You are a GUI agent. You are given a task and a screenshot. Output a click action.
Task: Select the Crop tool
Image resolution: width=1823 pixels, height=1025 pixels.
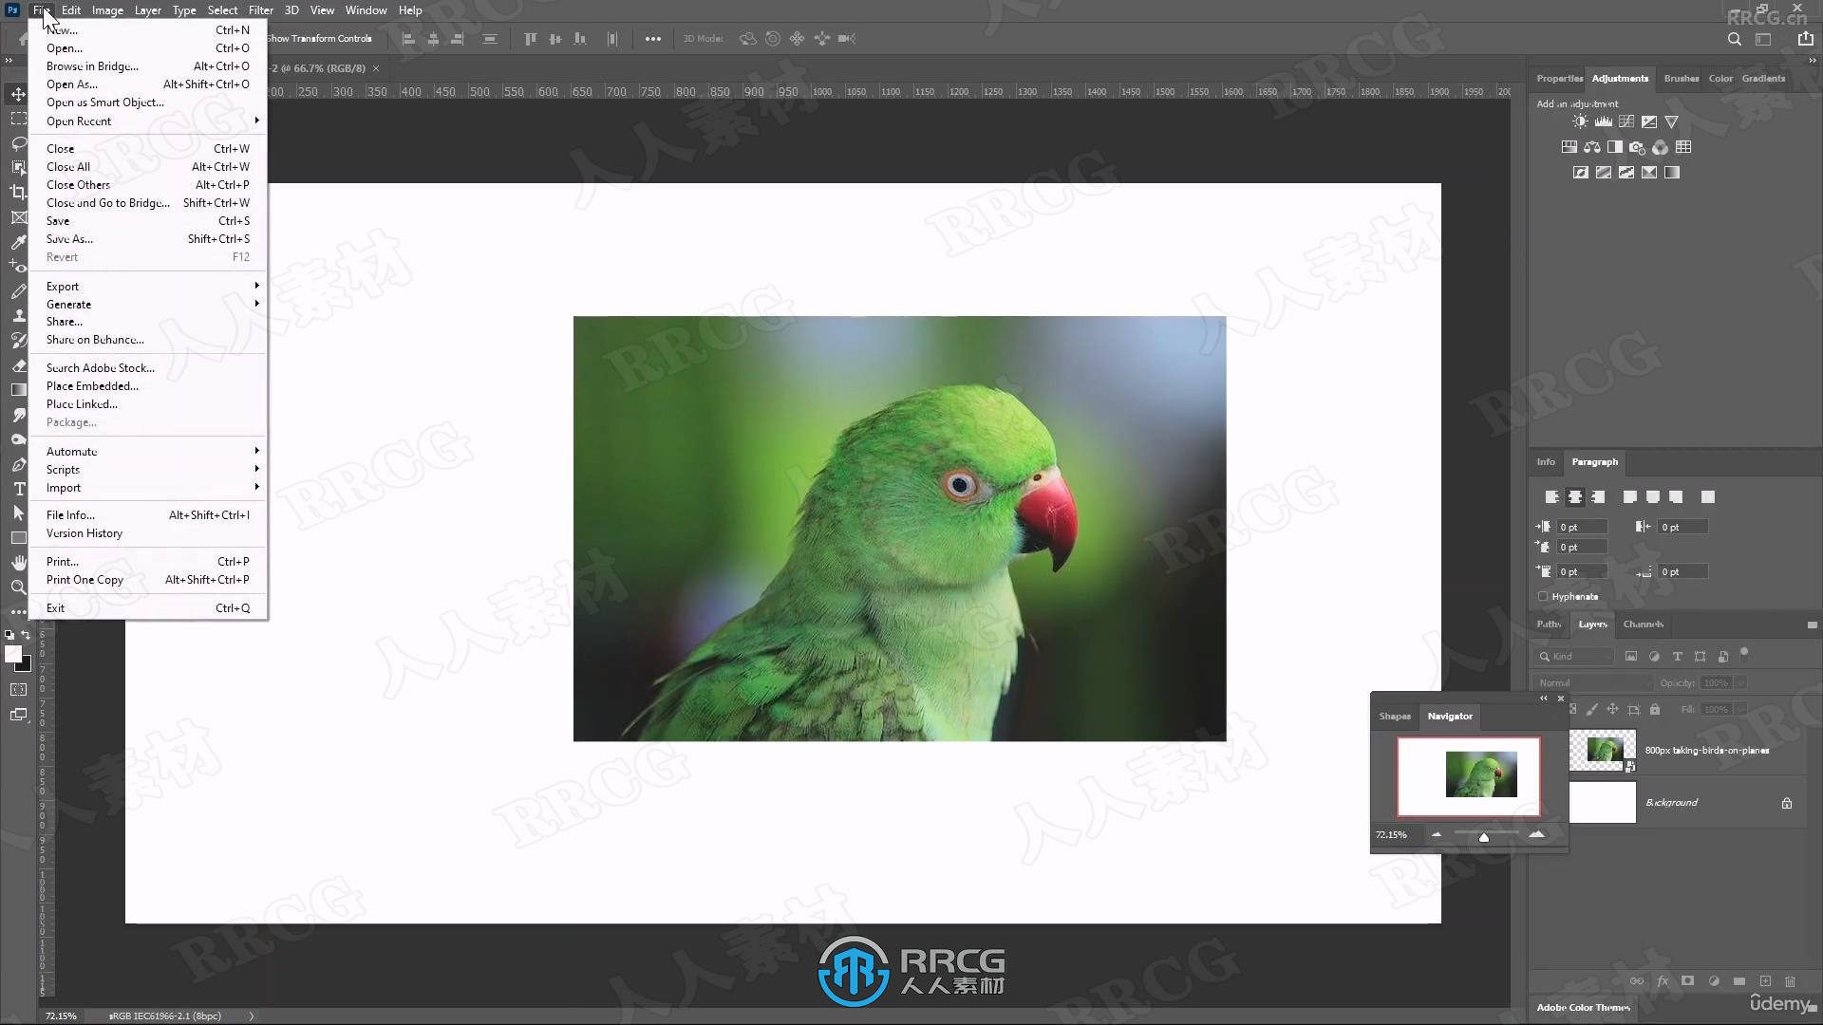click(18, 192)
